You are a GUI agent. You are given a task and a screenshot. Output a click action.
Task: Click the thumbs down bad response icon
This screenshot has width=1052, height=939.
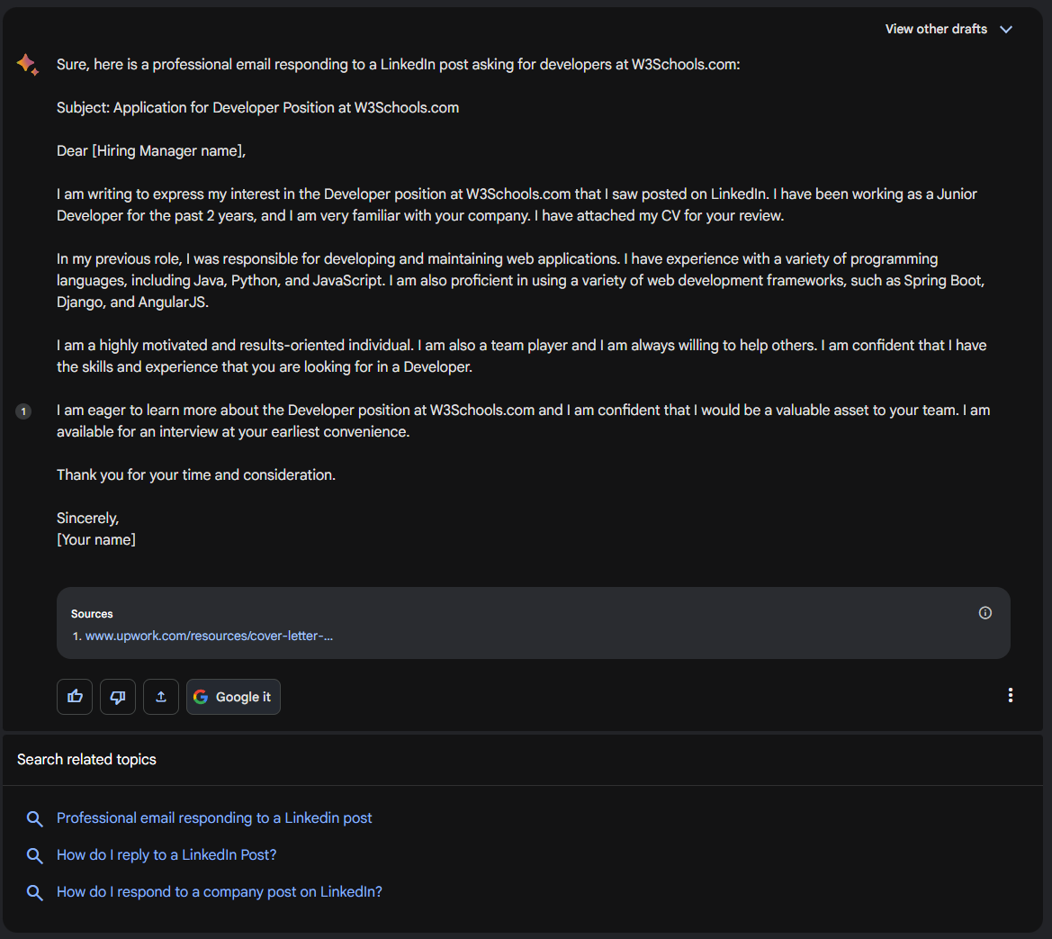(x=118, y=697)
